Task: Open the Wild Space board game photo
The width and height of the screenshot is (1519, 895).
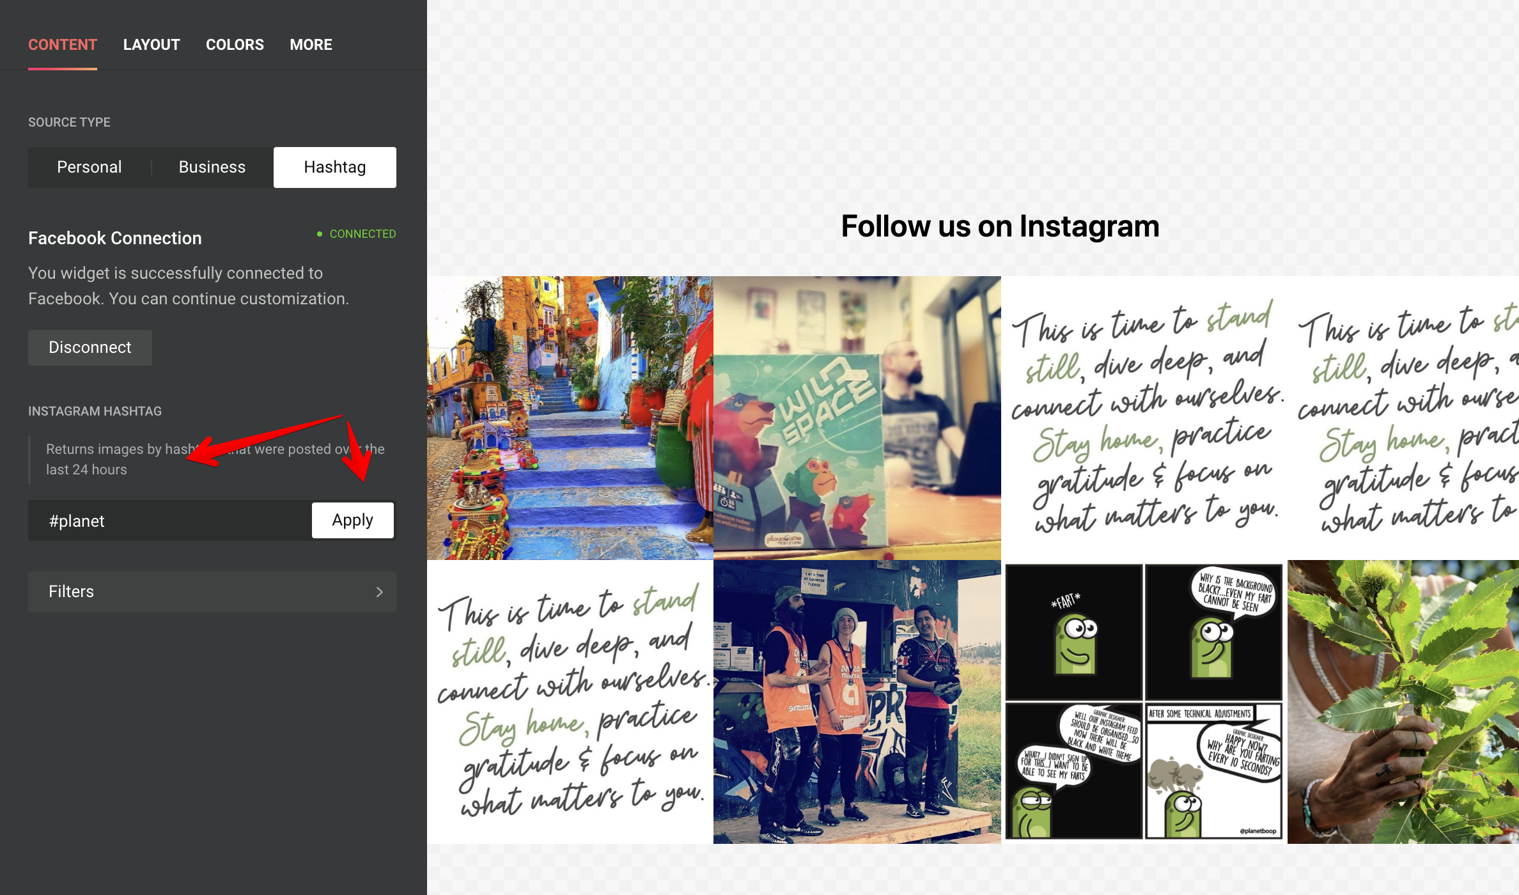Action: coord(857,418)
